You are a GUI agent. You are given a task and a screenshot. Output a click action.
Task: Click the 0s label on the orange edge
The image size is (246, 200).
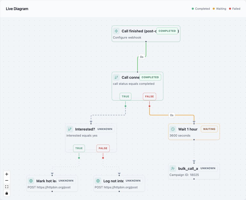point(172,115)
